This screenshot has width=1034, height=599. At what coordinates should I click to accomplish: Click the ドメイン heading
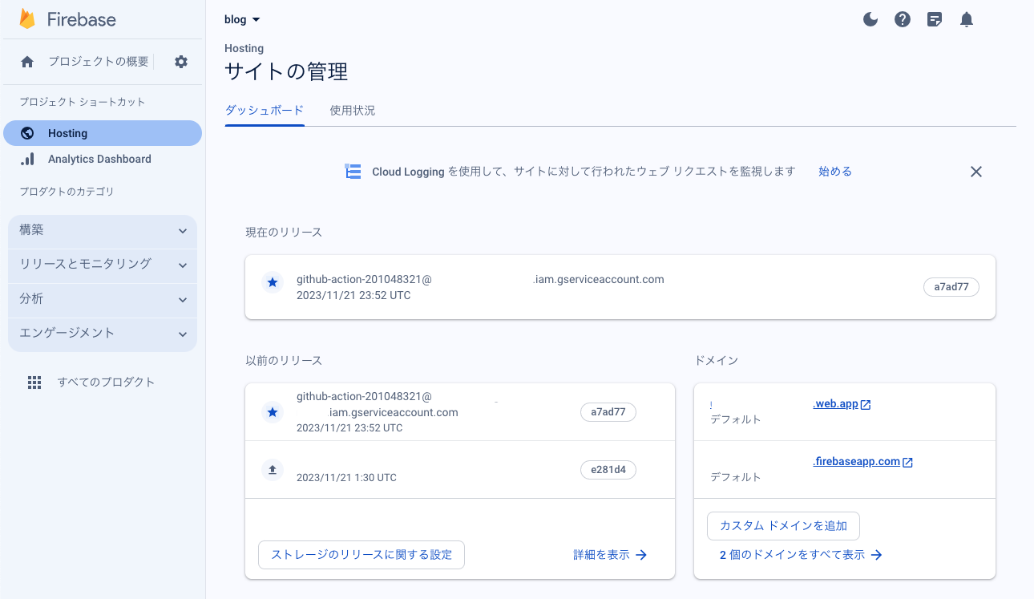coord(716,361)
